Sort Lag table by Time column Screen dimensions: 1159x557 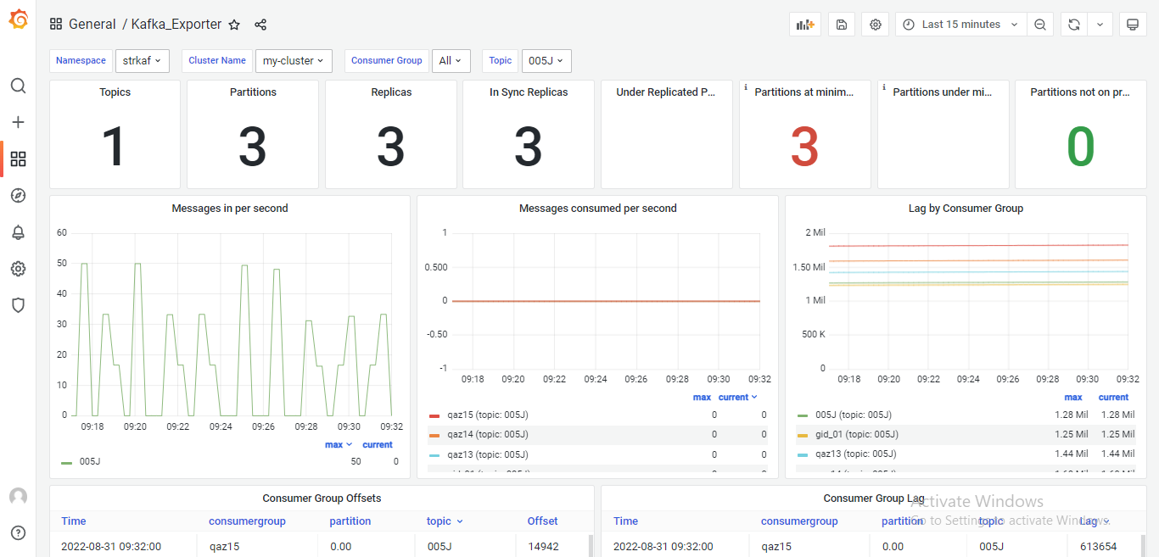coord(625,521)
